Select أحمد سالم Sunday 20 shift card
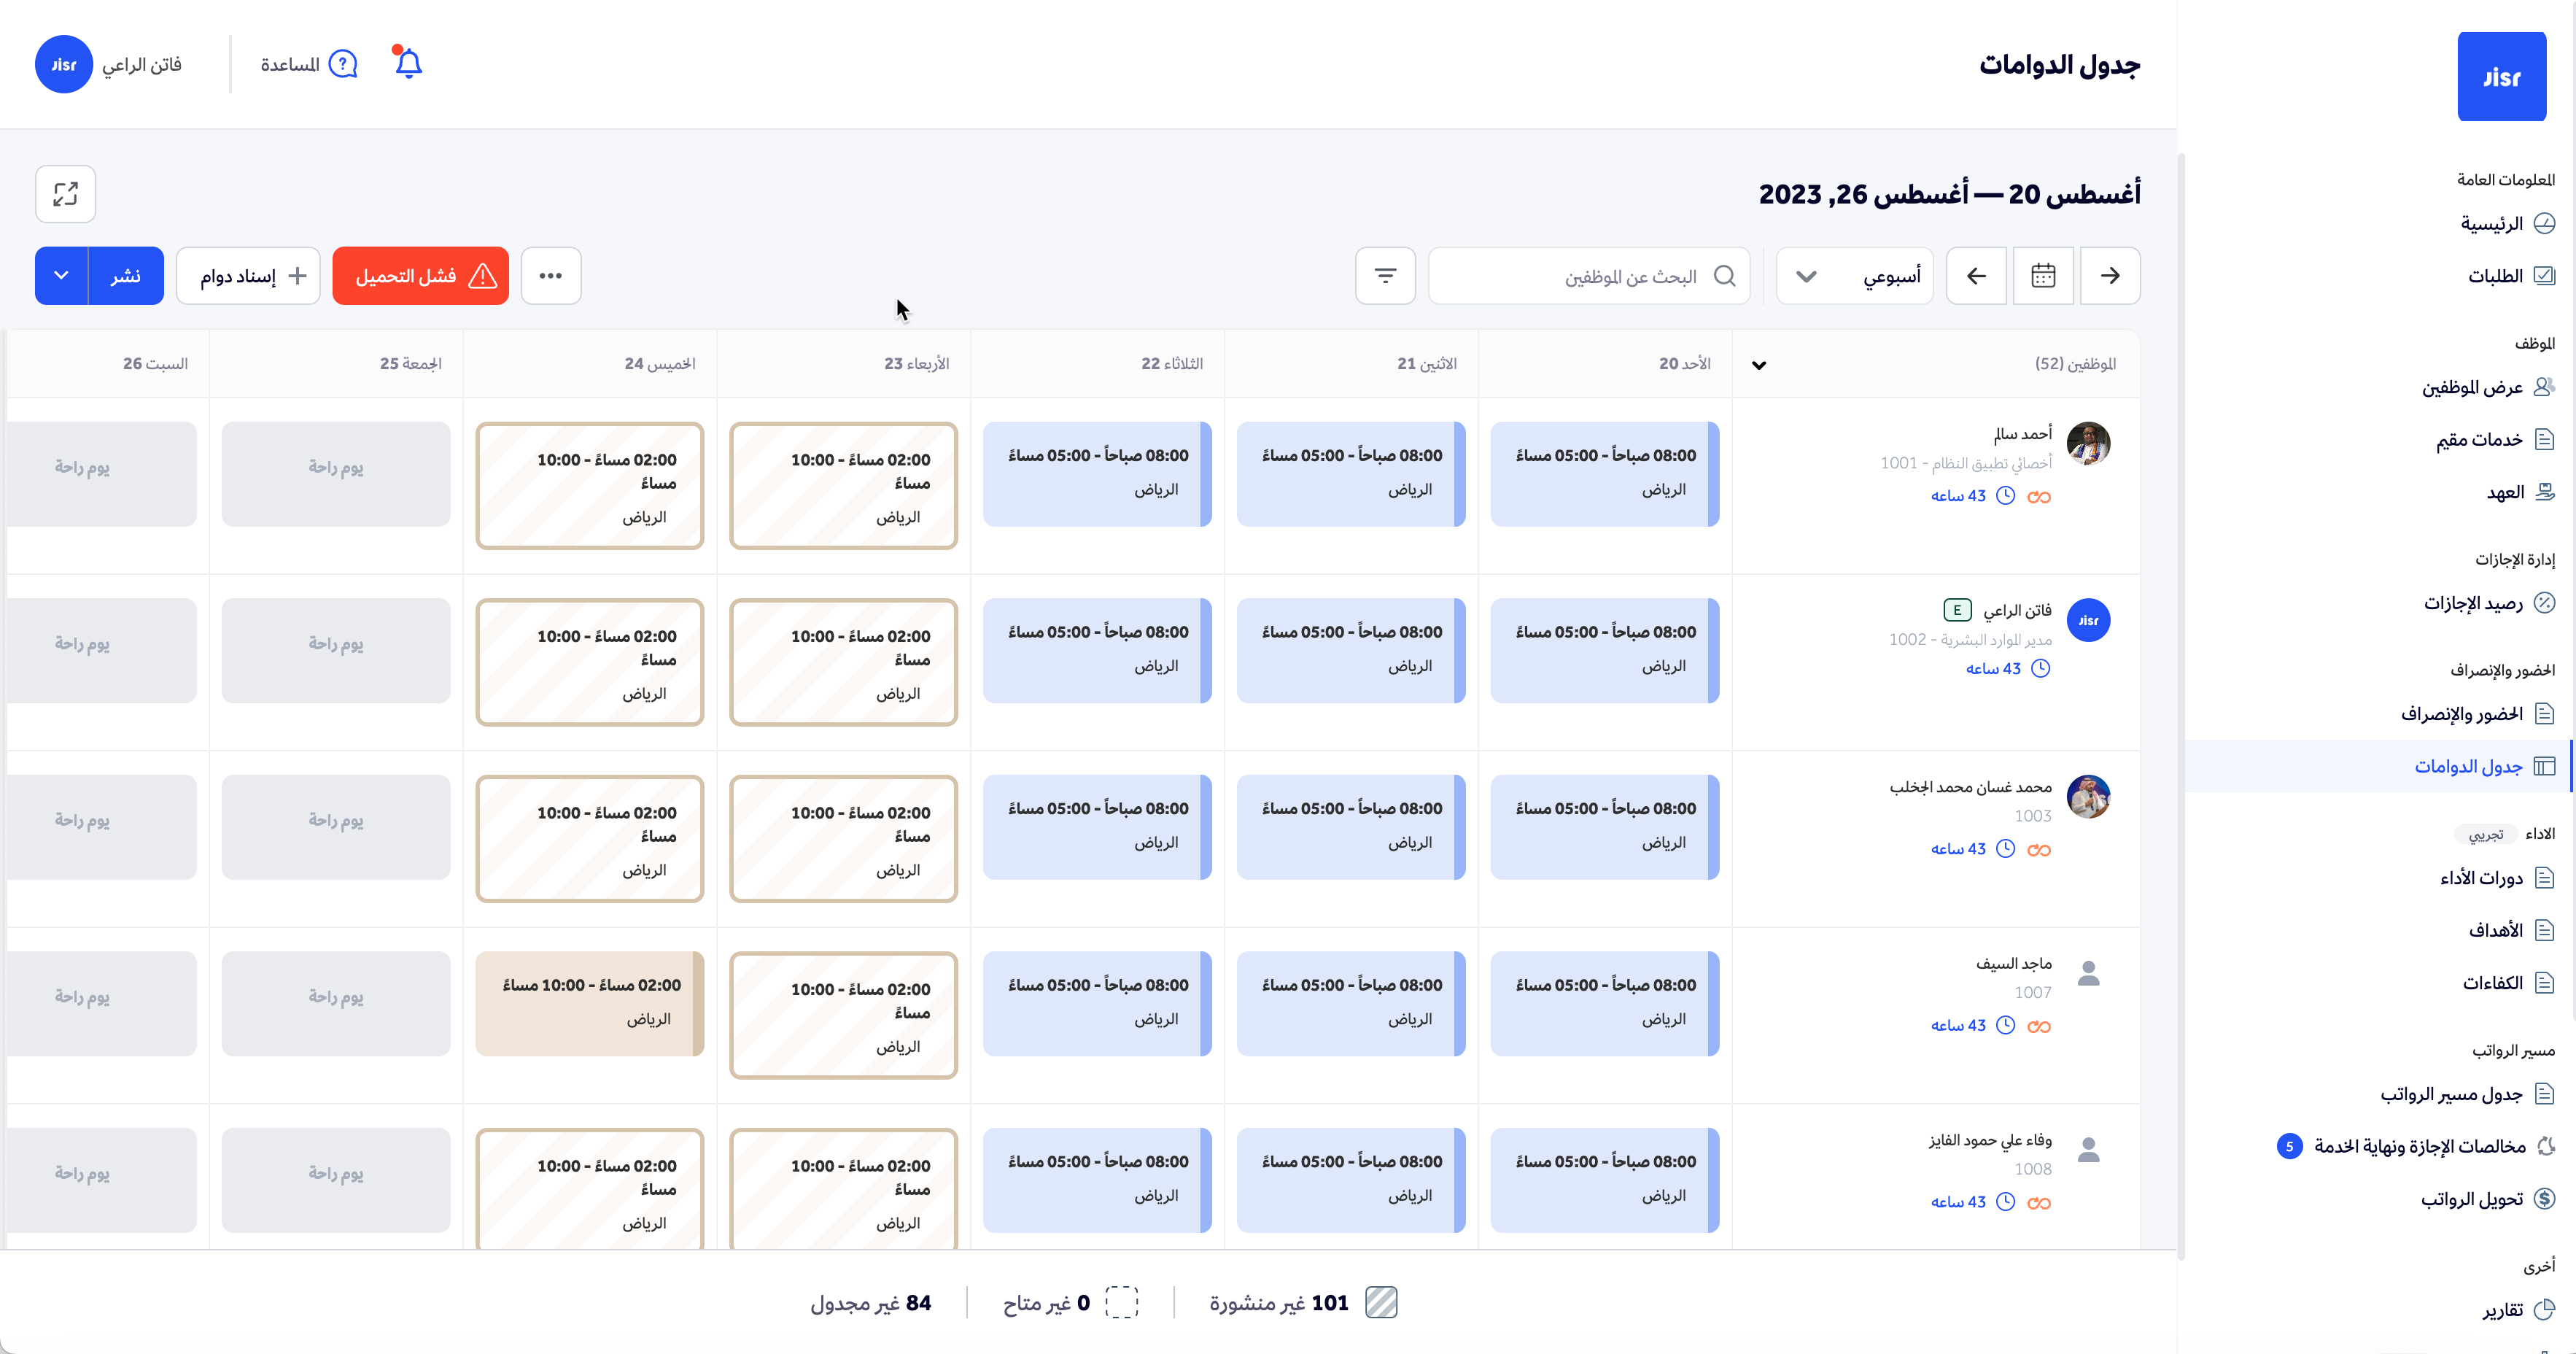The image size is (2576, 1354). pyautogui.click(x=1604, y=474)
